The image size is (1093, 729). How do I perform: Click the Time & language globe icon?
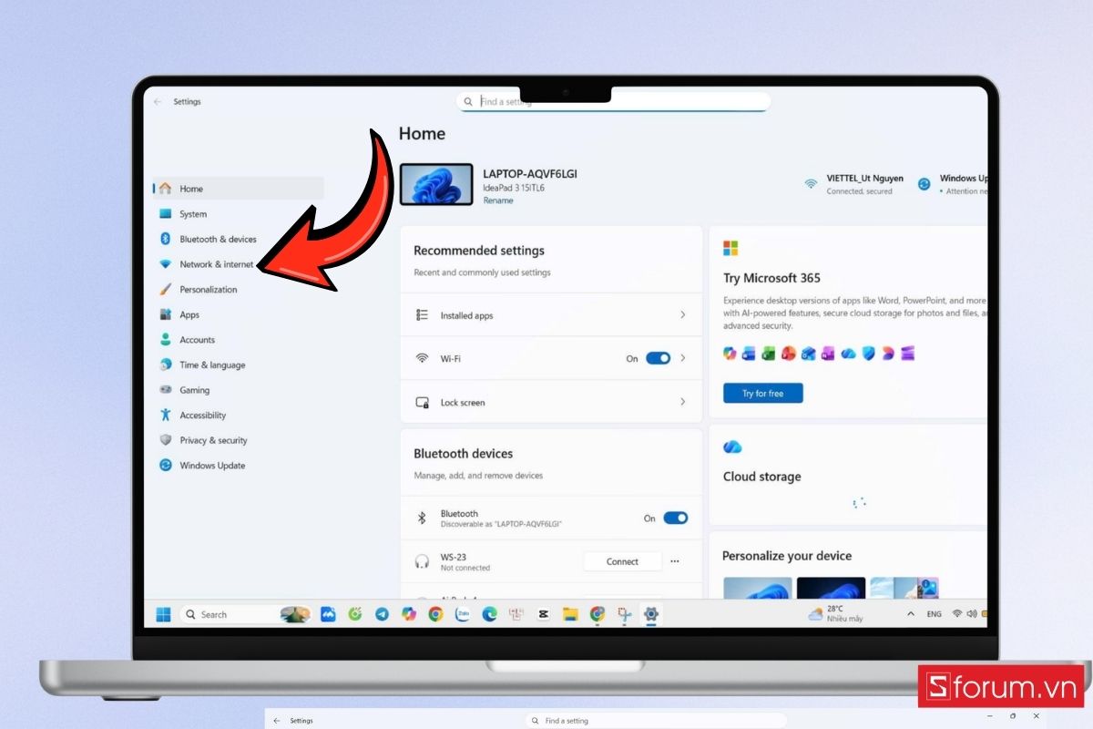click(165, 364)
